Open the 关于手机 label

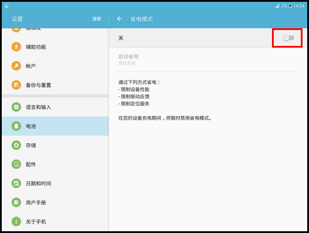point(36,222)
